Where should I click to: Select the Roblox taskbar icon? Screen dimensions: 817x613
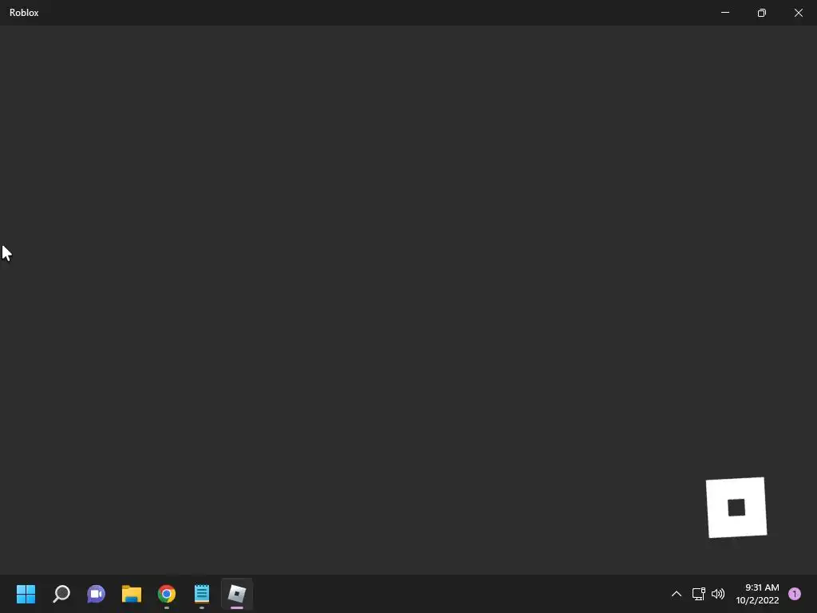237,594
